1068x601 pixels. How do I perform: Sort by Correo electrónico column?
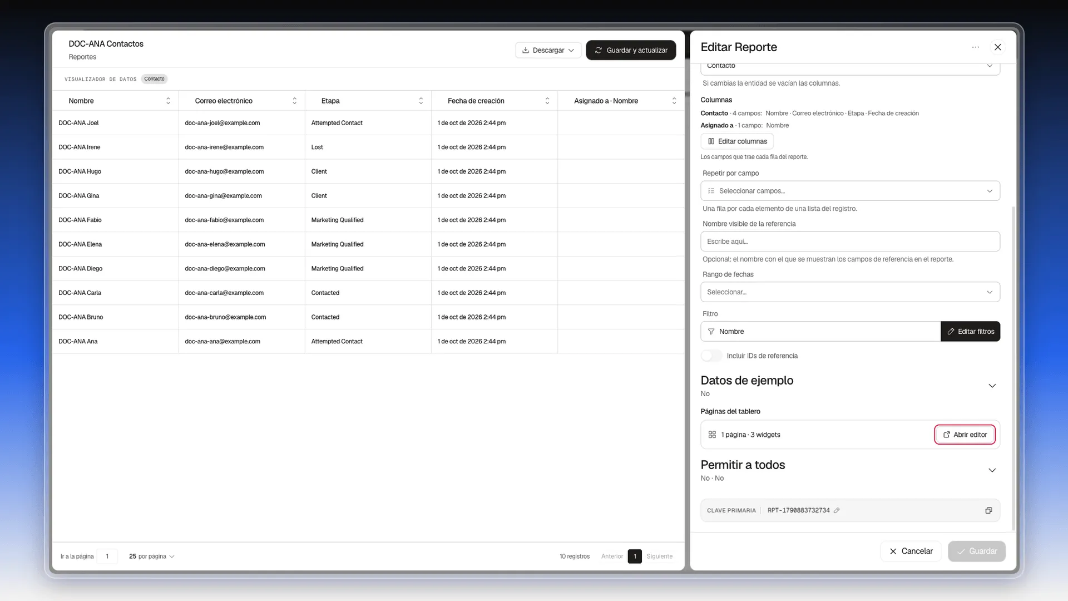294,101
